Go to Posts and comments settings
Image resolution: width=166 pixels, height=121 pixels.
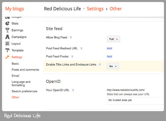pos(25,70)
